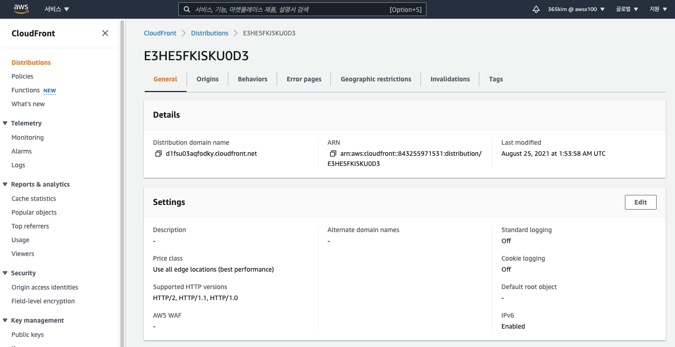The width and height of the screenshot is (675, 347).
Task: Click the Price class value text
Action: (x=213, y=269)
